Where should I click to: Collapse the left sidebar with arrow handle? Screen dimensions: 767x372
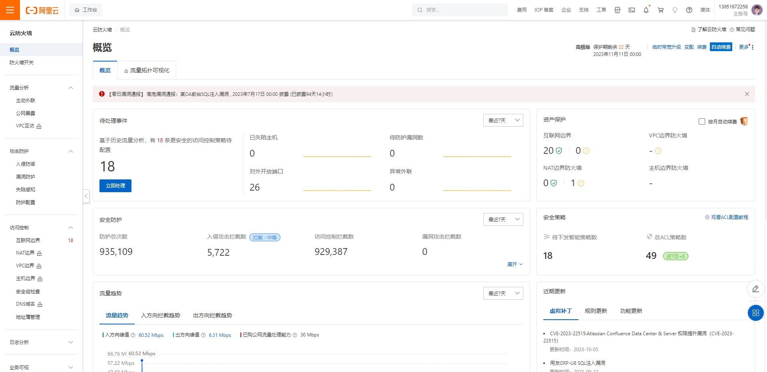86,196
